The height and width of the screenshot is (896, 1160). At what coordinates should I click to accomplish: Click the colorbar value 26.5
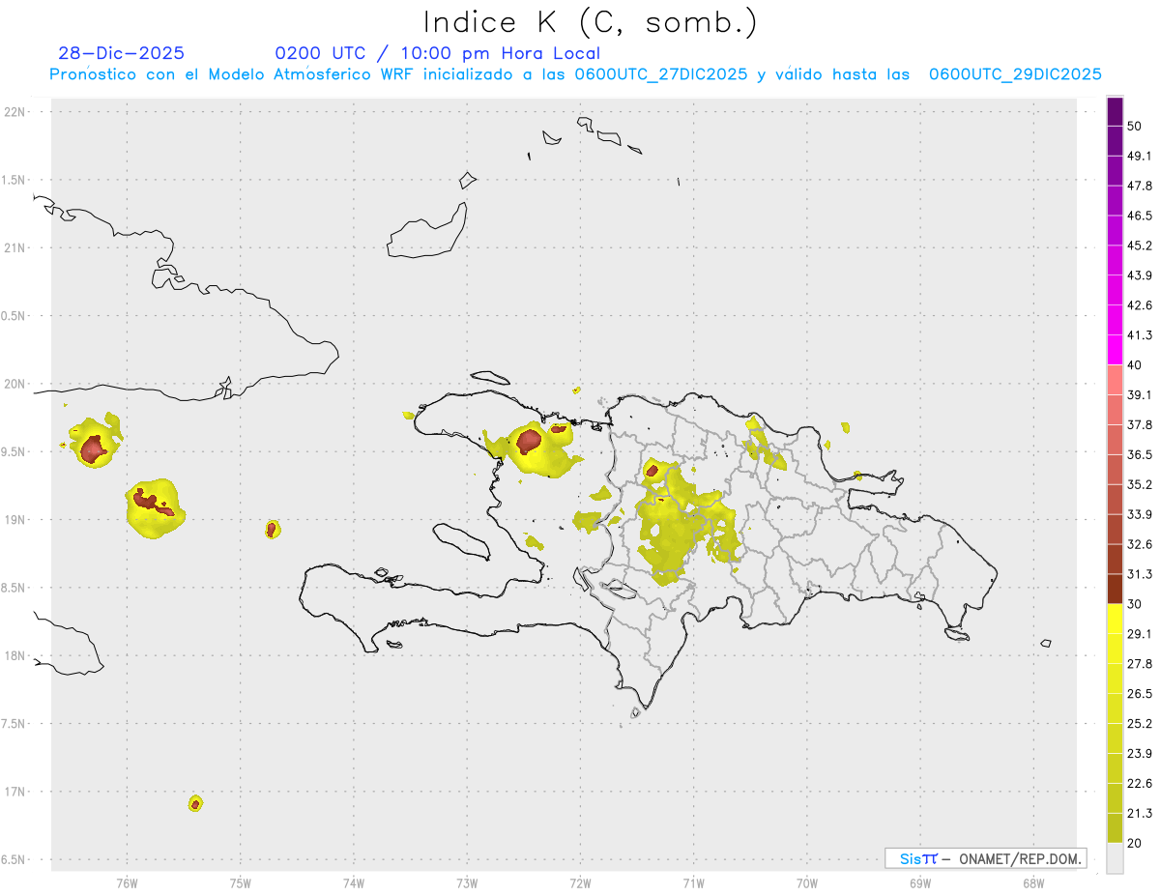pyautogui.click(x=1140, y=694)
